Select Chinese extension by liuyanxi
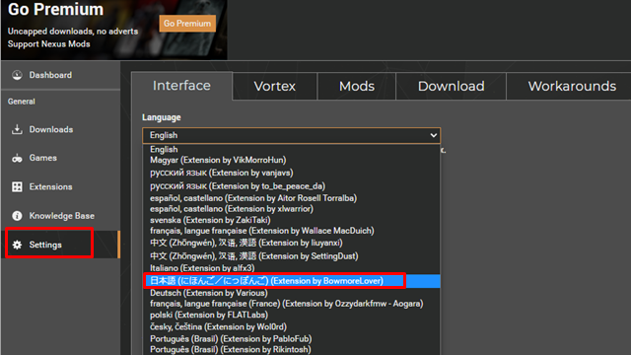This screenshot has height=355, width=631. [x=292, y=243]
